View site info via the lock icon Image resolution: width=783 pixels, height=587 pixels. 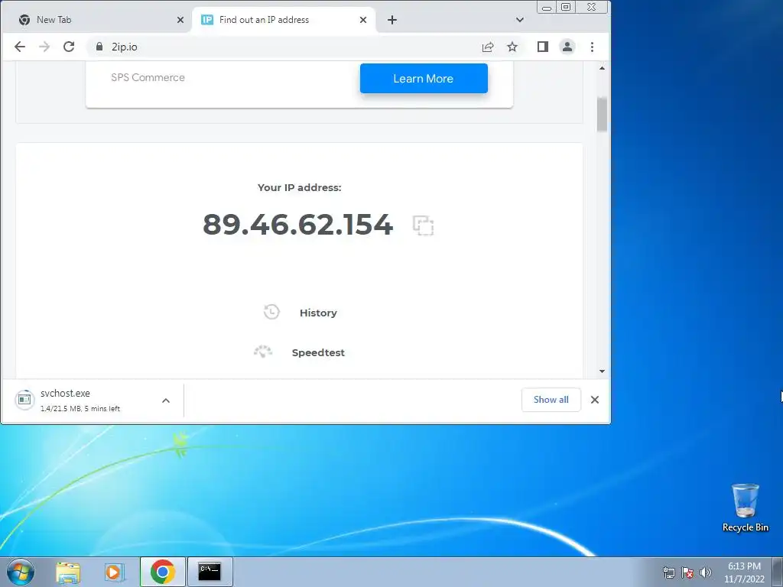(99, 47)
